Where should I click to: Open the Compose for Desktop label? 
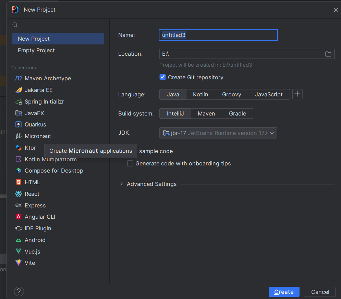point(54,171)
